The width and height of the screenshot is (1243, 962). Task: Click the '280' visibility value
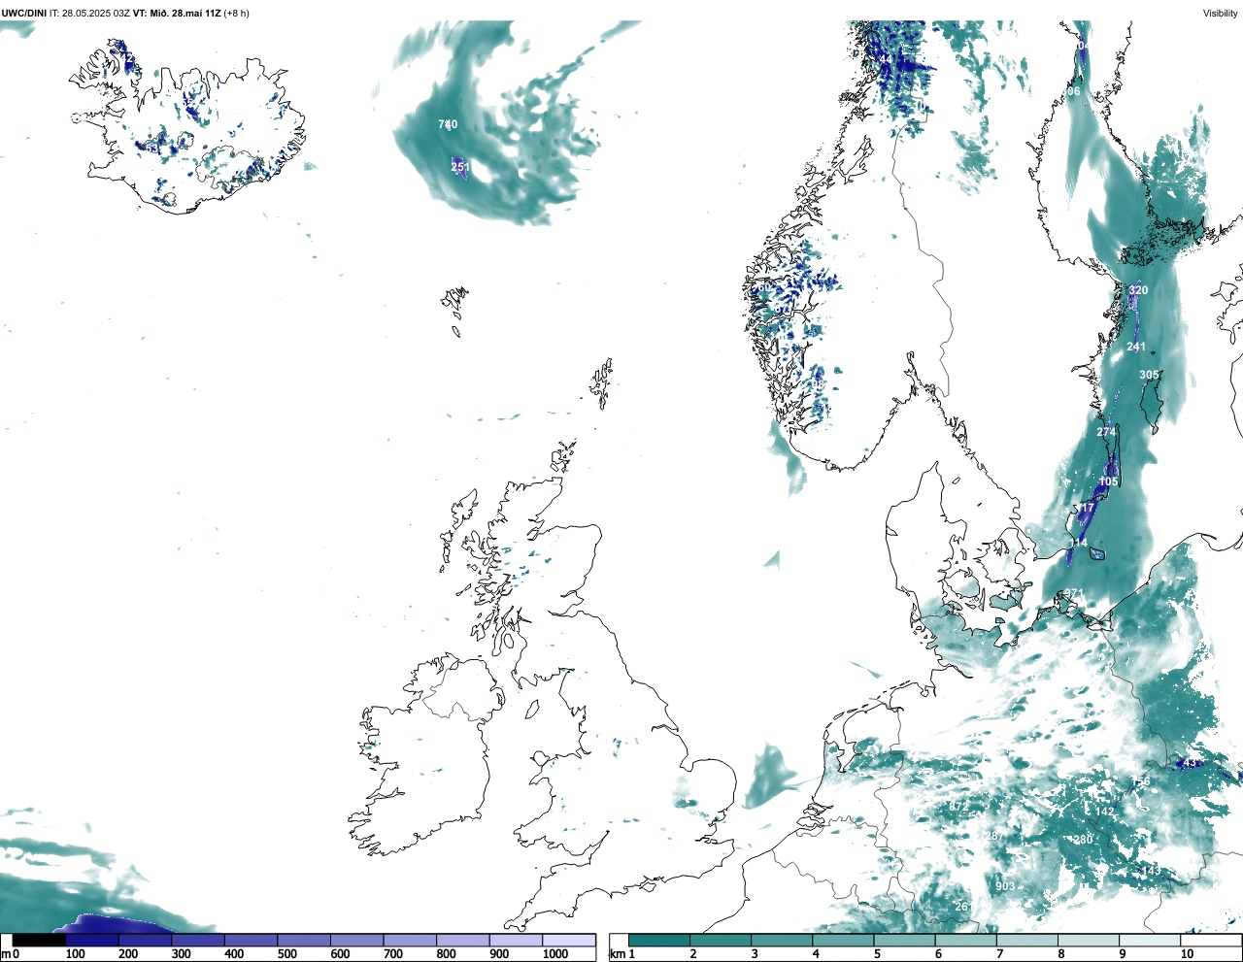click(x=1083, y=840)
